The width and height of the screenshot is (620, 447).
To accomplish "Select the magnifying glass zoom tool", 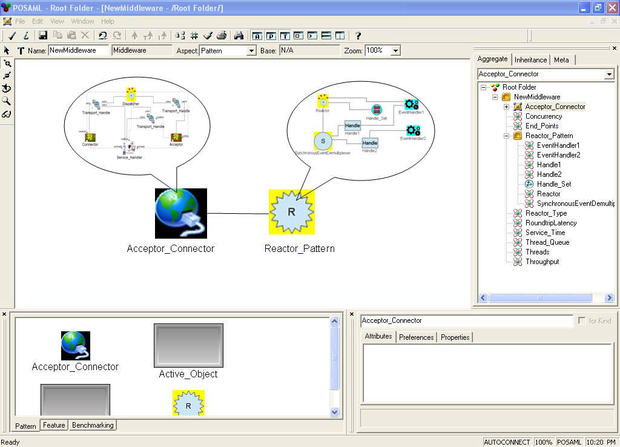I will [x=7, y=101].
